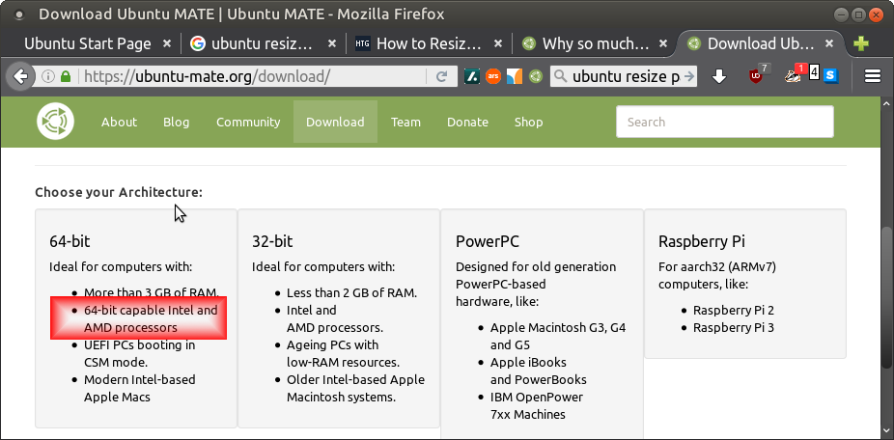894x440 pixels.
Task: Open the Blog nav item
Action: click(x=176, y=122)
